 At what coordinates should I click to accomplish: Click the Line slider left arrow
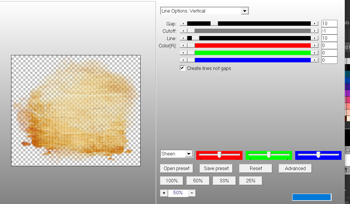coord(183,38)
